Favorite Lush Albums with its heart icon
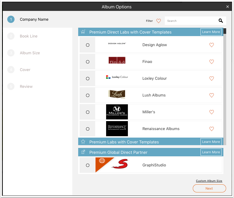Screen dimensions: 234x198 coord(212,95)
